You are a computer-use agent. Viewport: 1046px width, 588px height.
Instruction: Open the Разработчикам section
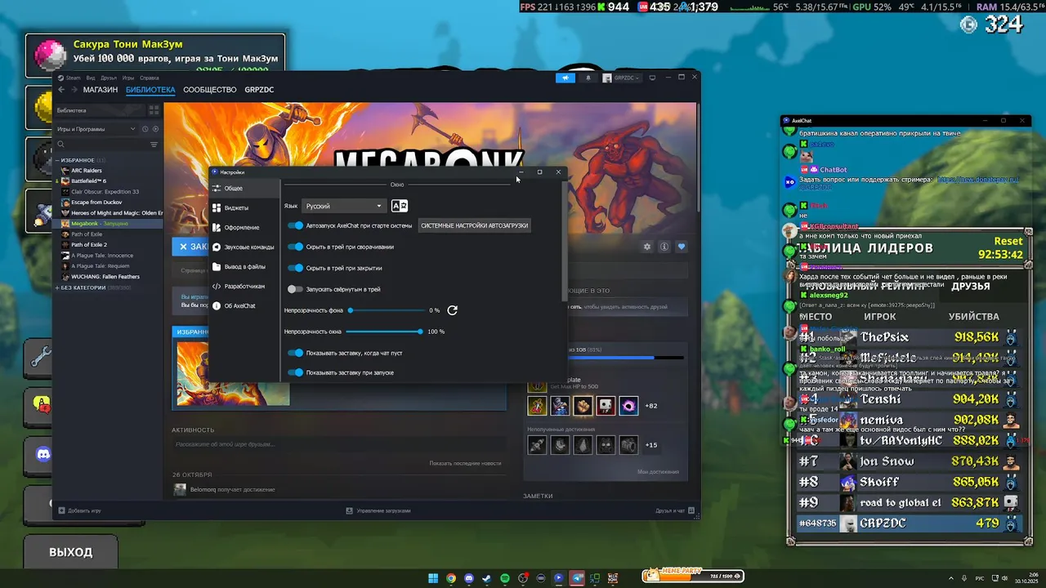coord(244,286)
